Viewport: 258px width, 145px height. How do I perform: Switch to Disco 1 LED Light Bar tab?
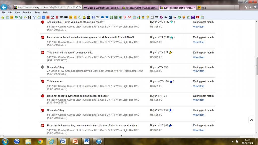click(102, 8)
